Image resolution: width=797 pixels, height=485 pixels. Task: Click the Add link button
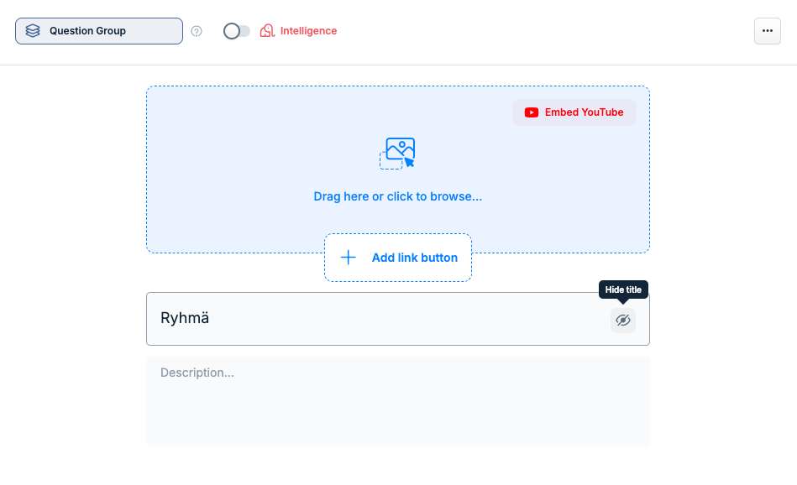pos(398,258)
